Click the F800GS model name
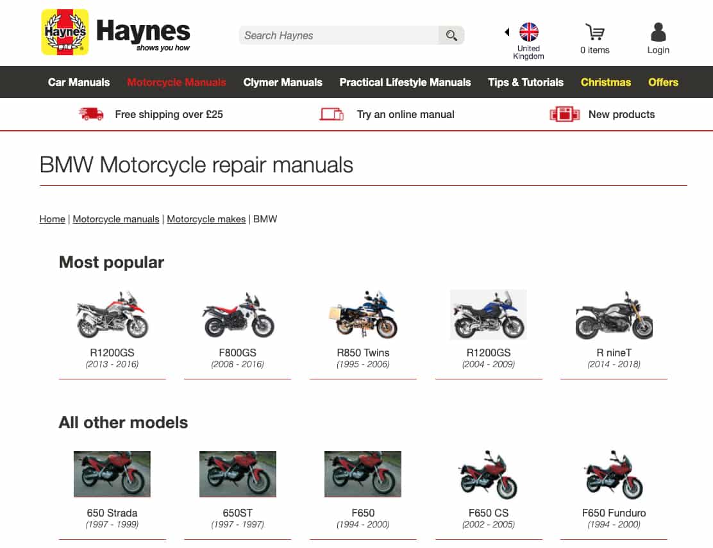Viewport: 713px width, 548px height. pyautogui.click(x=237, y=353)
